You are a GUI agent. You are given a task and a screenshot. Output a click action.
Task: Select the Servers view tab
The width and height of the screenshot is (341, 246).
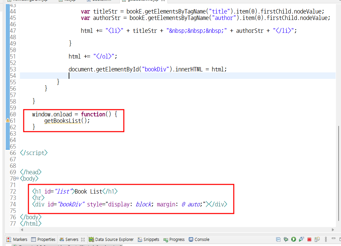point(69,240)
